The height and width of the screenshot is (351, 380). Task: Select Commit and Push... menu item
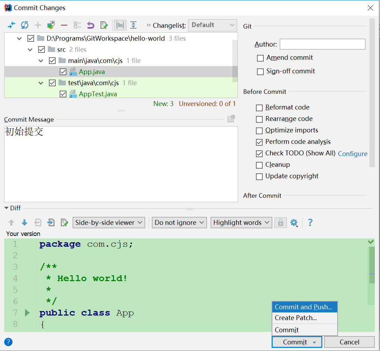(x=305, y=307)
